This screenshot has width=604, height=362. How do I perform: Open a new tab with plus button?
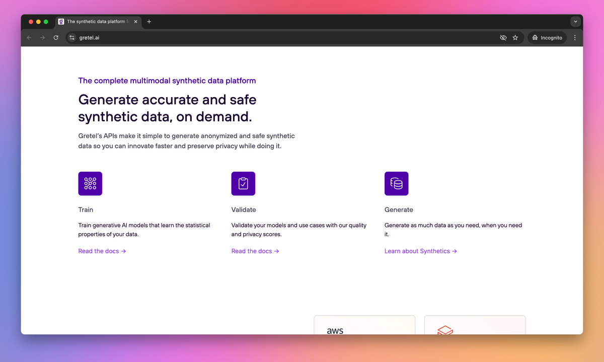click(149, 22)
